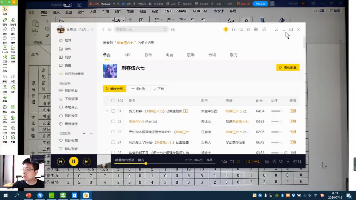Image resolution: width=356 pixels, height=200 pixels.
Task: Open 视频 in the sidebar
Action: (x=65, y=57)
